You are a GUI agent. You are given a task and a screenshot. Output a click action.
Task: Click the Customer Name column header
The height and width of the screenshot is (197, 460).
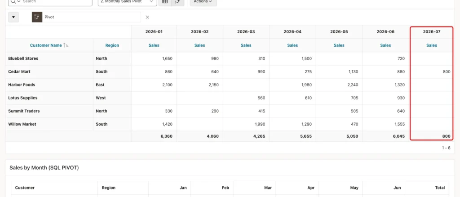(46, 45)
